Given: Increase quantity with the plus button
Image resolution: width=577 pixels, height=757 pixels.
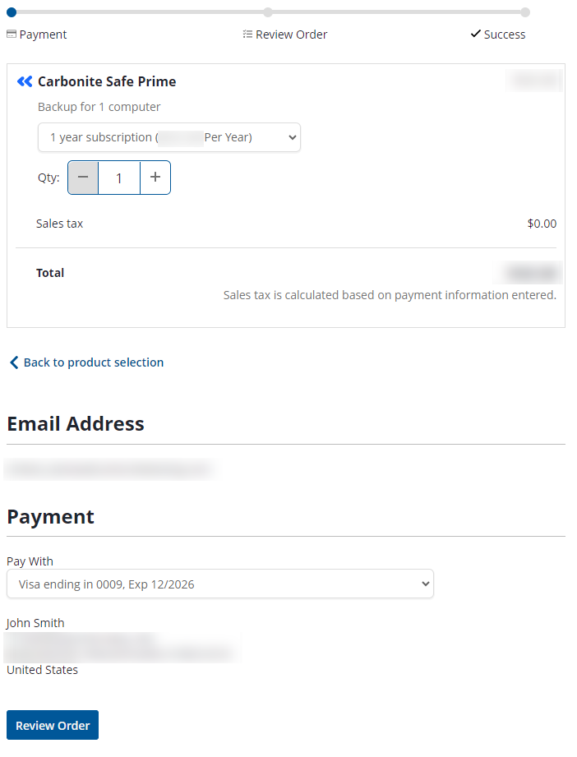Looking at the screenshot, I should pos(155,178).
